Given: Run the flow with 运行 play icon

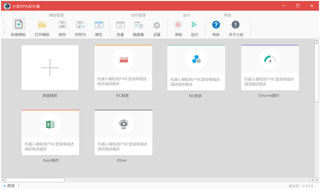Looking at the screenshot, I should click(194, 24).
